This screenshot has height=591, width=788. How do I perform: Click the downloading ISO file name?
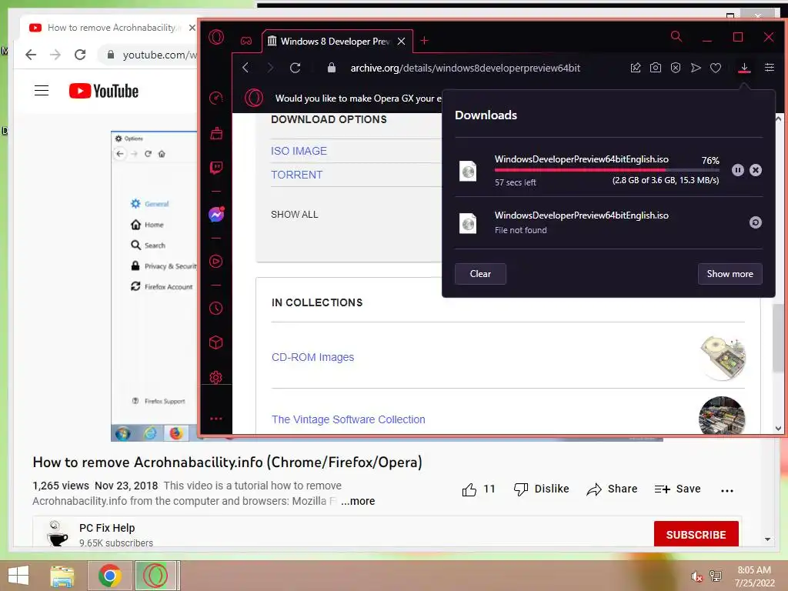pos(582,159)
